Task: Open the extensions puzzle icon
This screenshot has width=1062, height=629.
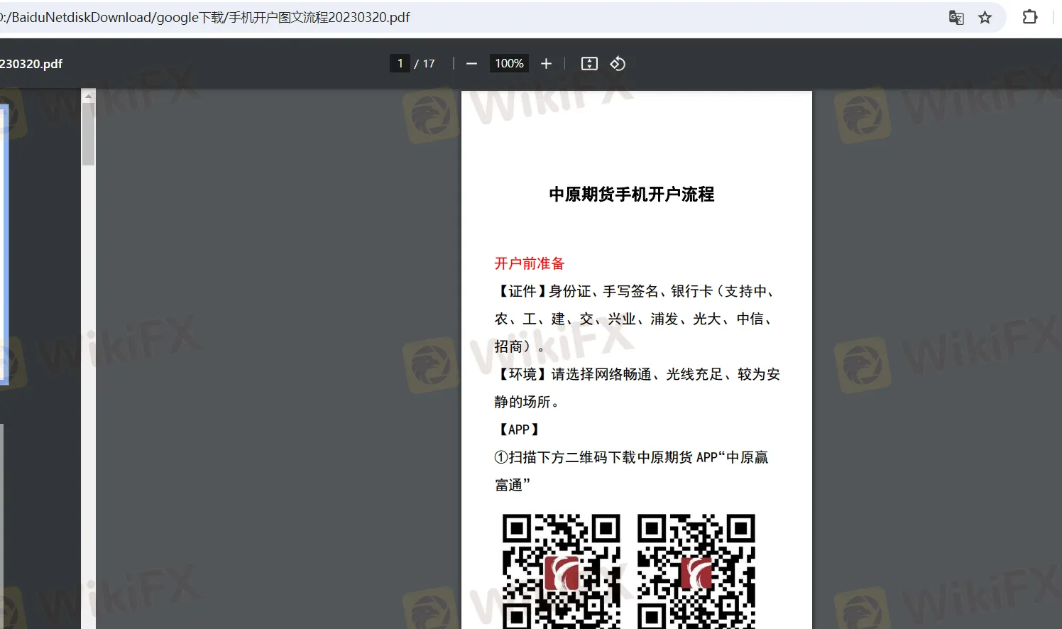Action: click(1029, 17)
